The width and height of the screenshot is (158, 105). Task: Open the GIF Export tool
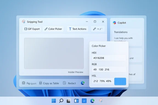pos(32,29)
